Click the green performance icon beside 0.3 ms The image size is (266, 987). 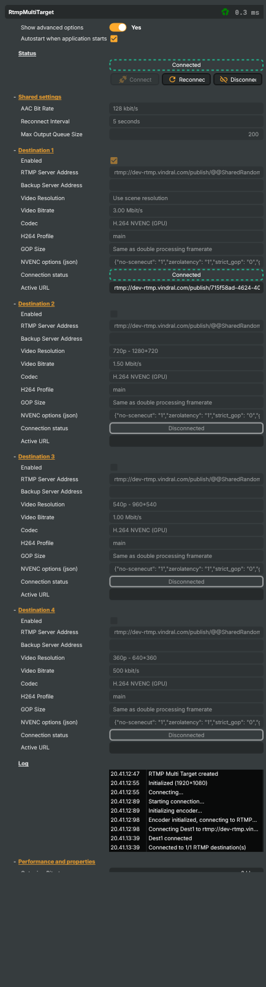point(226,12)
